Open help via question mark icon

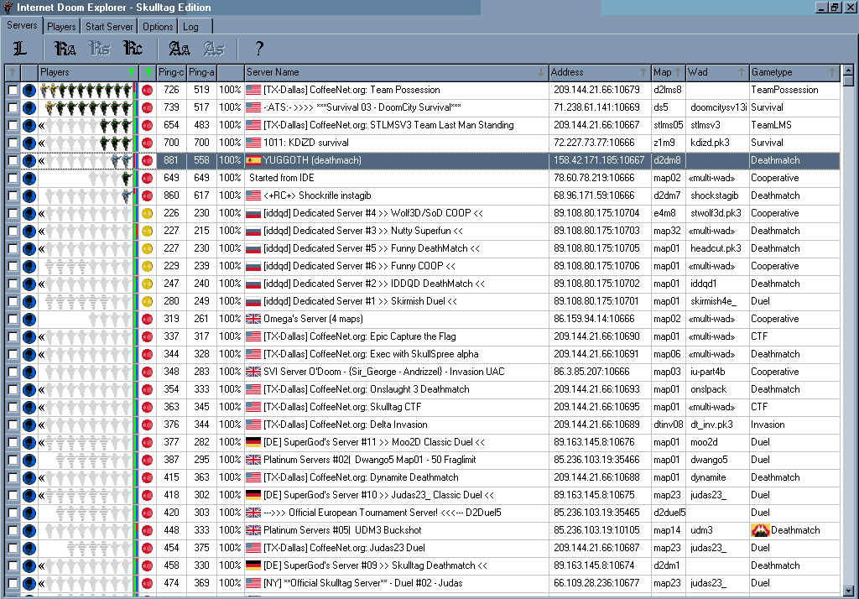[x=259, y=49]
